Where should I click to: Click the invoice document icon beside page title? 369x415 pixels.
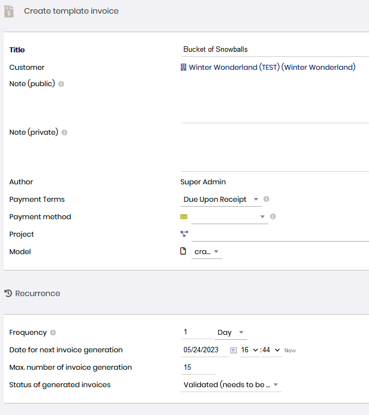9,11
